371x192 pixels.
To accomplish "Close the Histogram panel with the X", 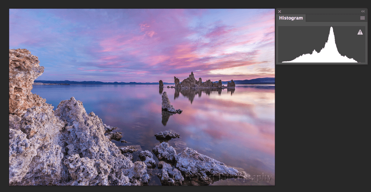I will pos(280,12).
